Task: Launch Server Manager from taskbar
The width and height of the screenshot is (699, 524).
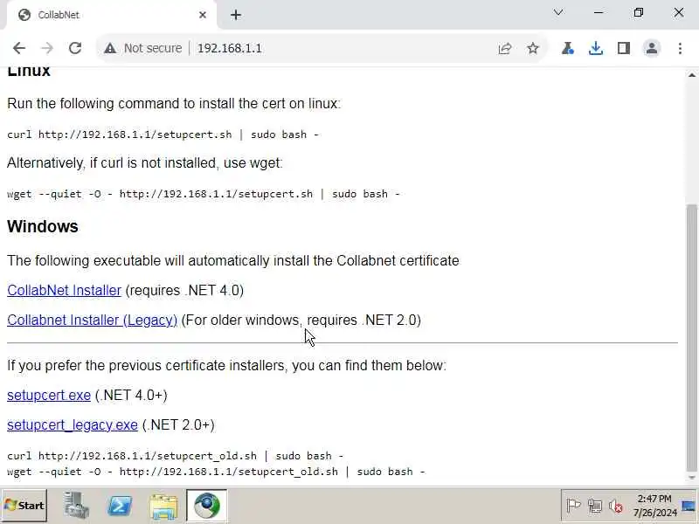Action: pyautogui.click(x=75, y=506)
